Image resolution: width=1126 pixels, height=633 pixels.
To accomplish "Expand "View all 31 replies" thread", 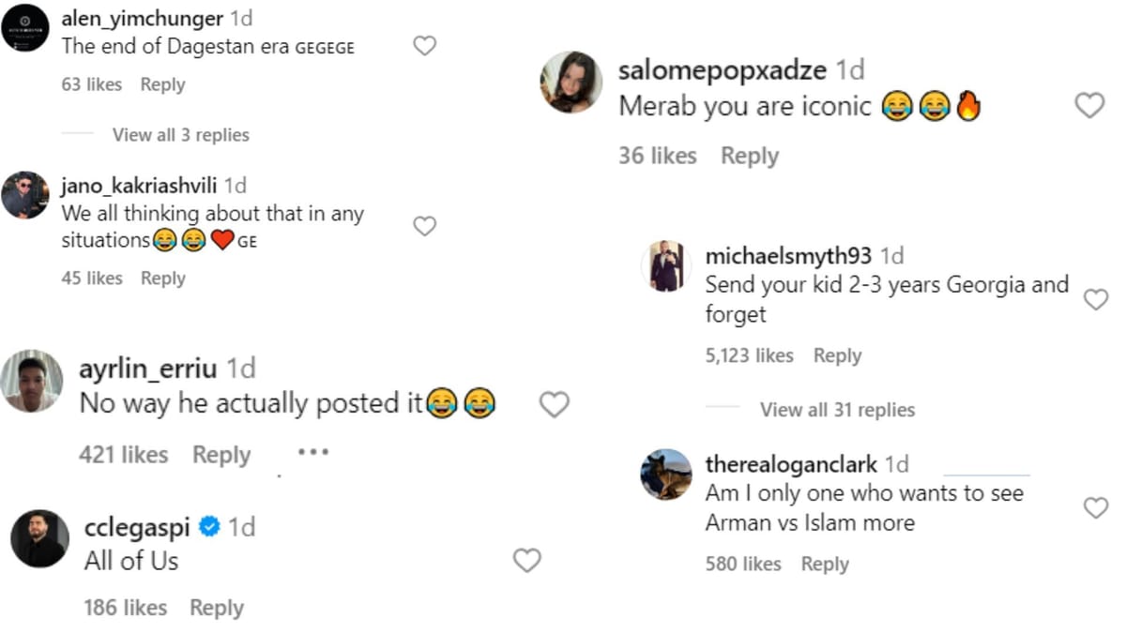I will [x=837, y=410].
